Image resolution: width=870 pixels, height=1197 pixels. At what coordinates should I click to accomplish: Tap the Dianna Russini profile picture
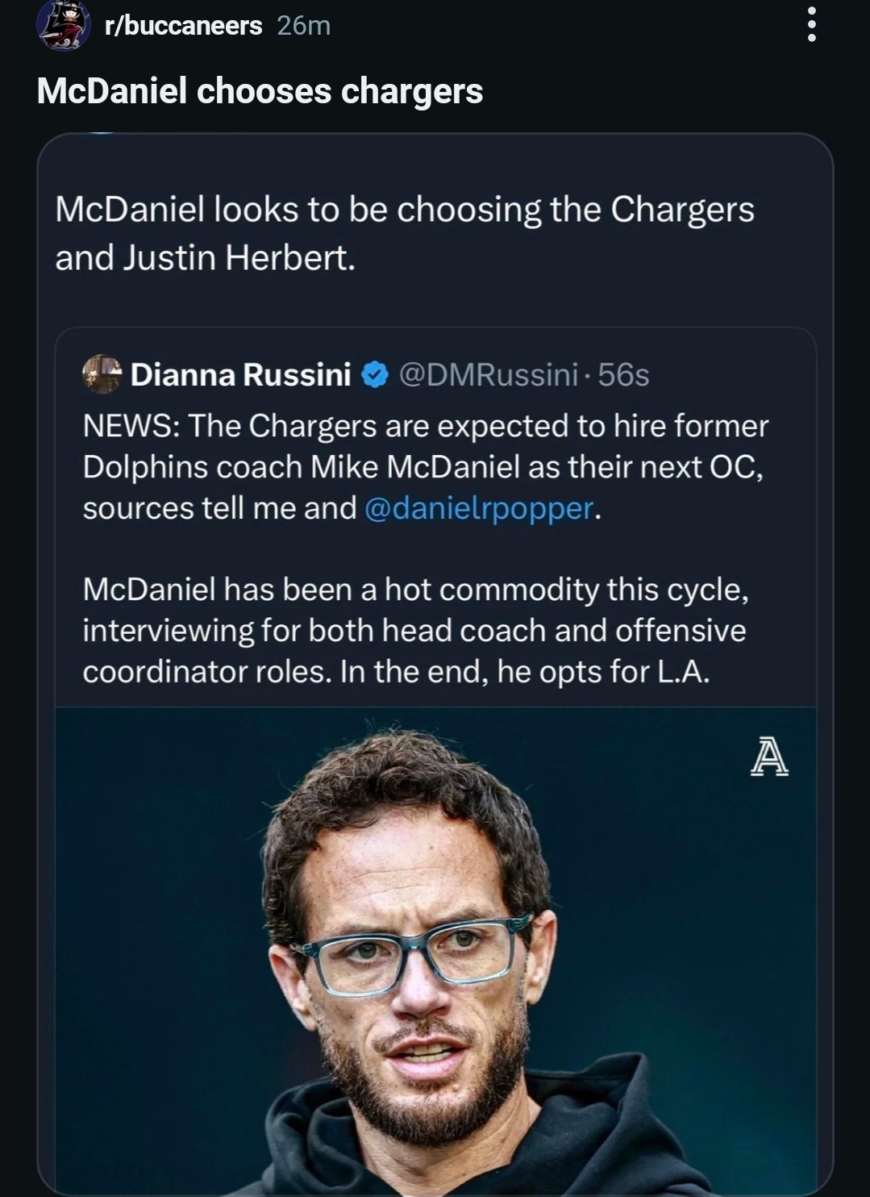102,374
